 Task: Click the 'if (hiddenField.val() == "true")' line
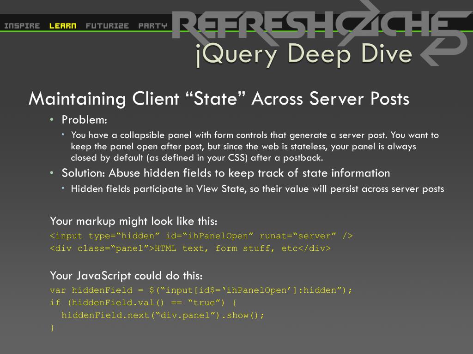[143, 302]
